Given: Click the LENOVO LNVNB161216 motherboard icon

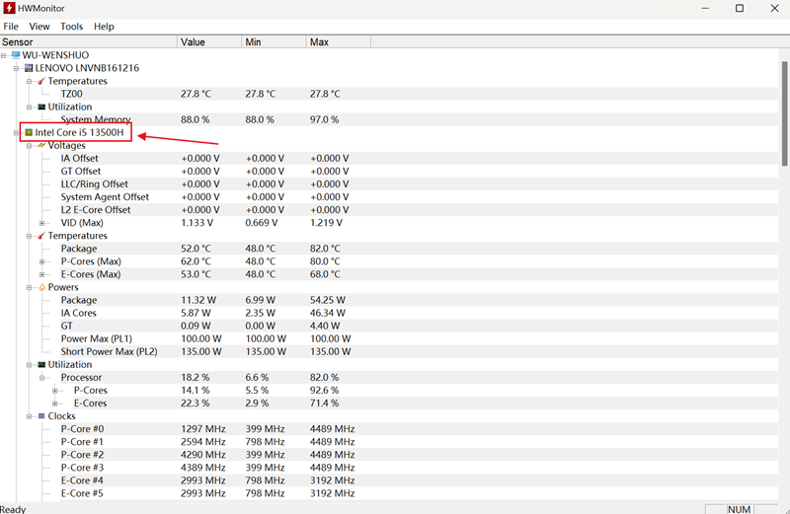Looking at the screenshot, I should pos(29,68).
